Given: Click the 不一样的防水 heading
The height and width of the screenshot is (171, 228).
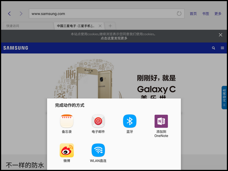Looking at the screenshot, I should (x=25, y=165).
